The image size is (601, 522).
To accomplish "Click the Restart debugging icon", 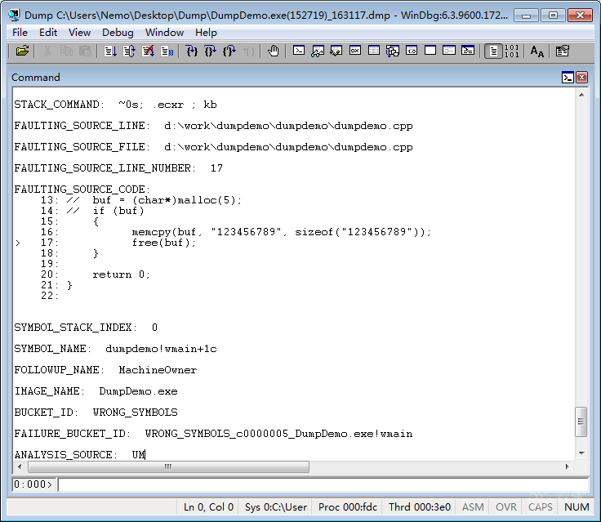I will (x=129, y=51).
